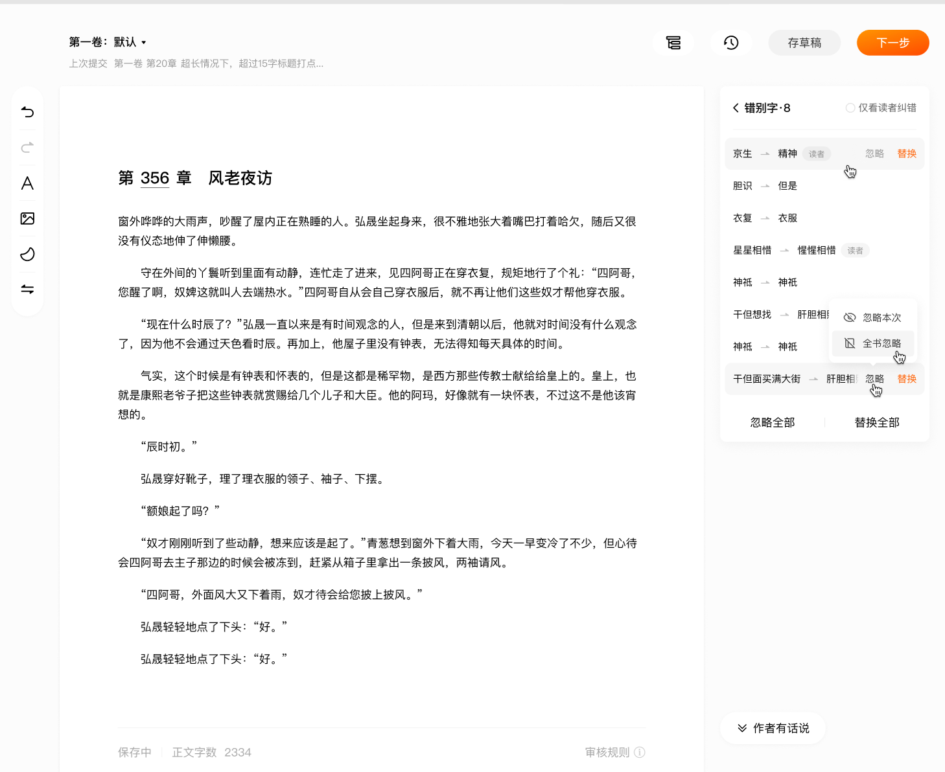
Task: Go back from the 错别字 panel
Action: coord(736,108)
